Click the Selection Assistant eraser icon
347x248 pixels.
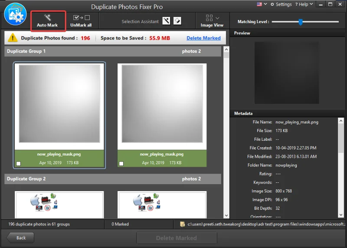[177, 21]
